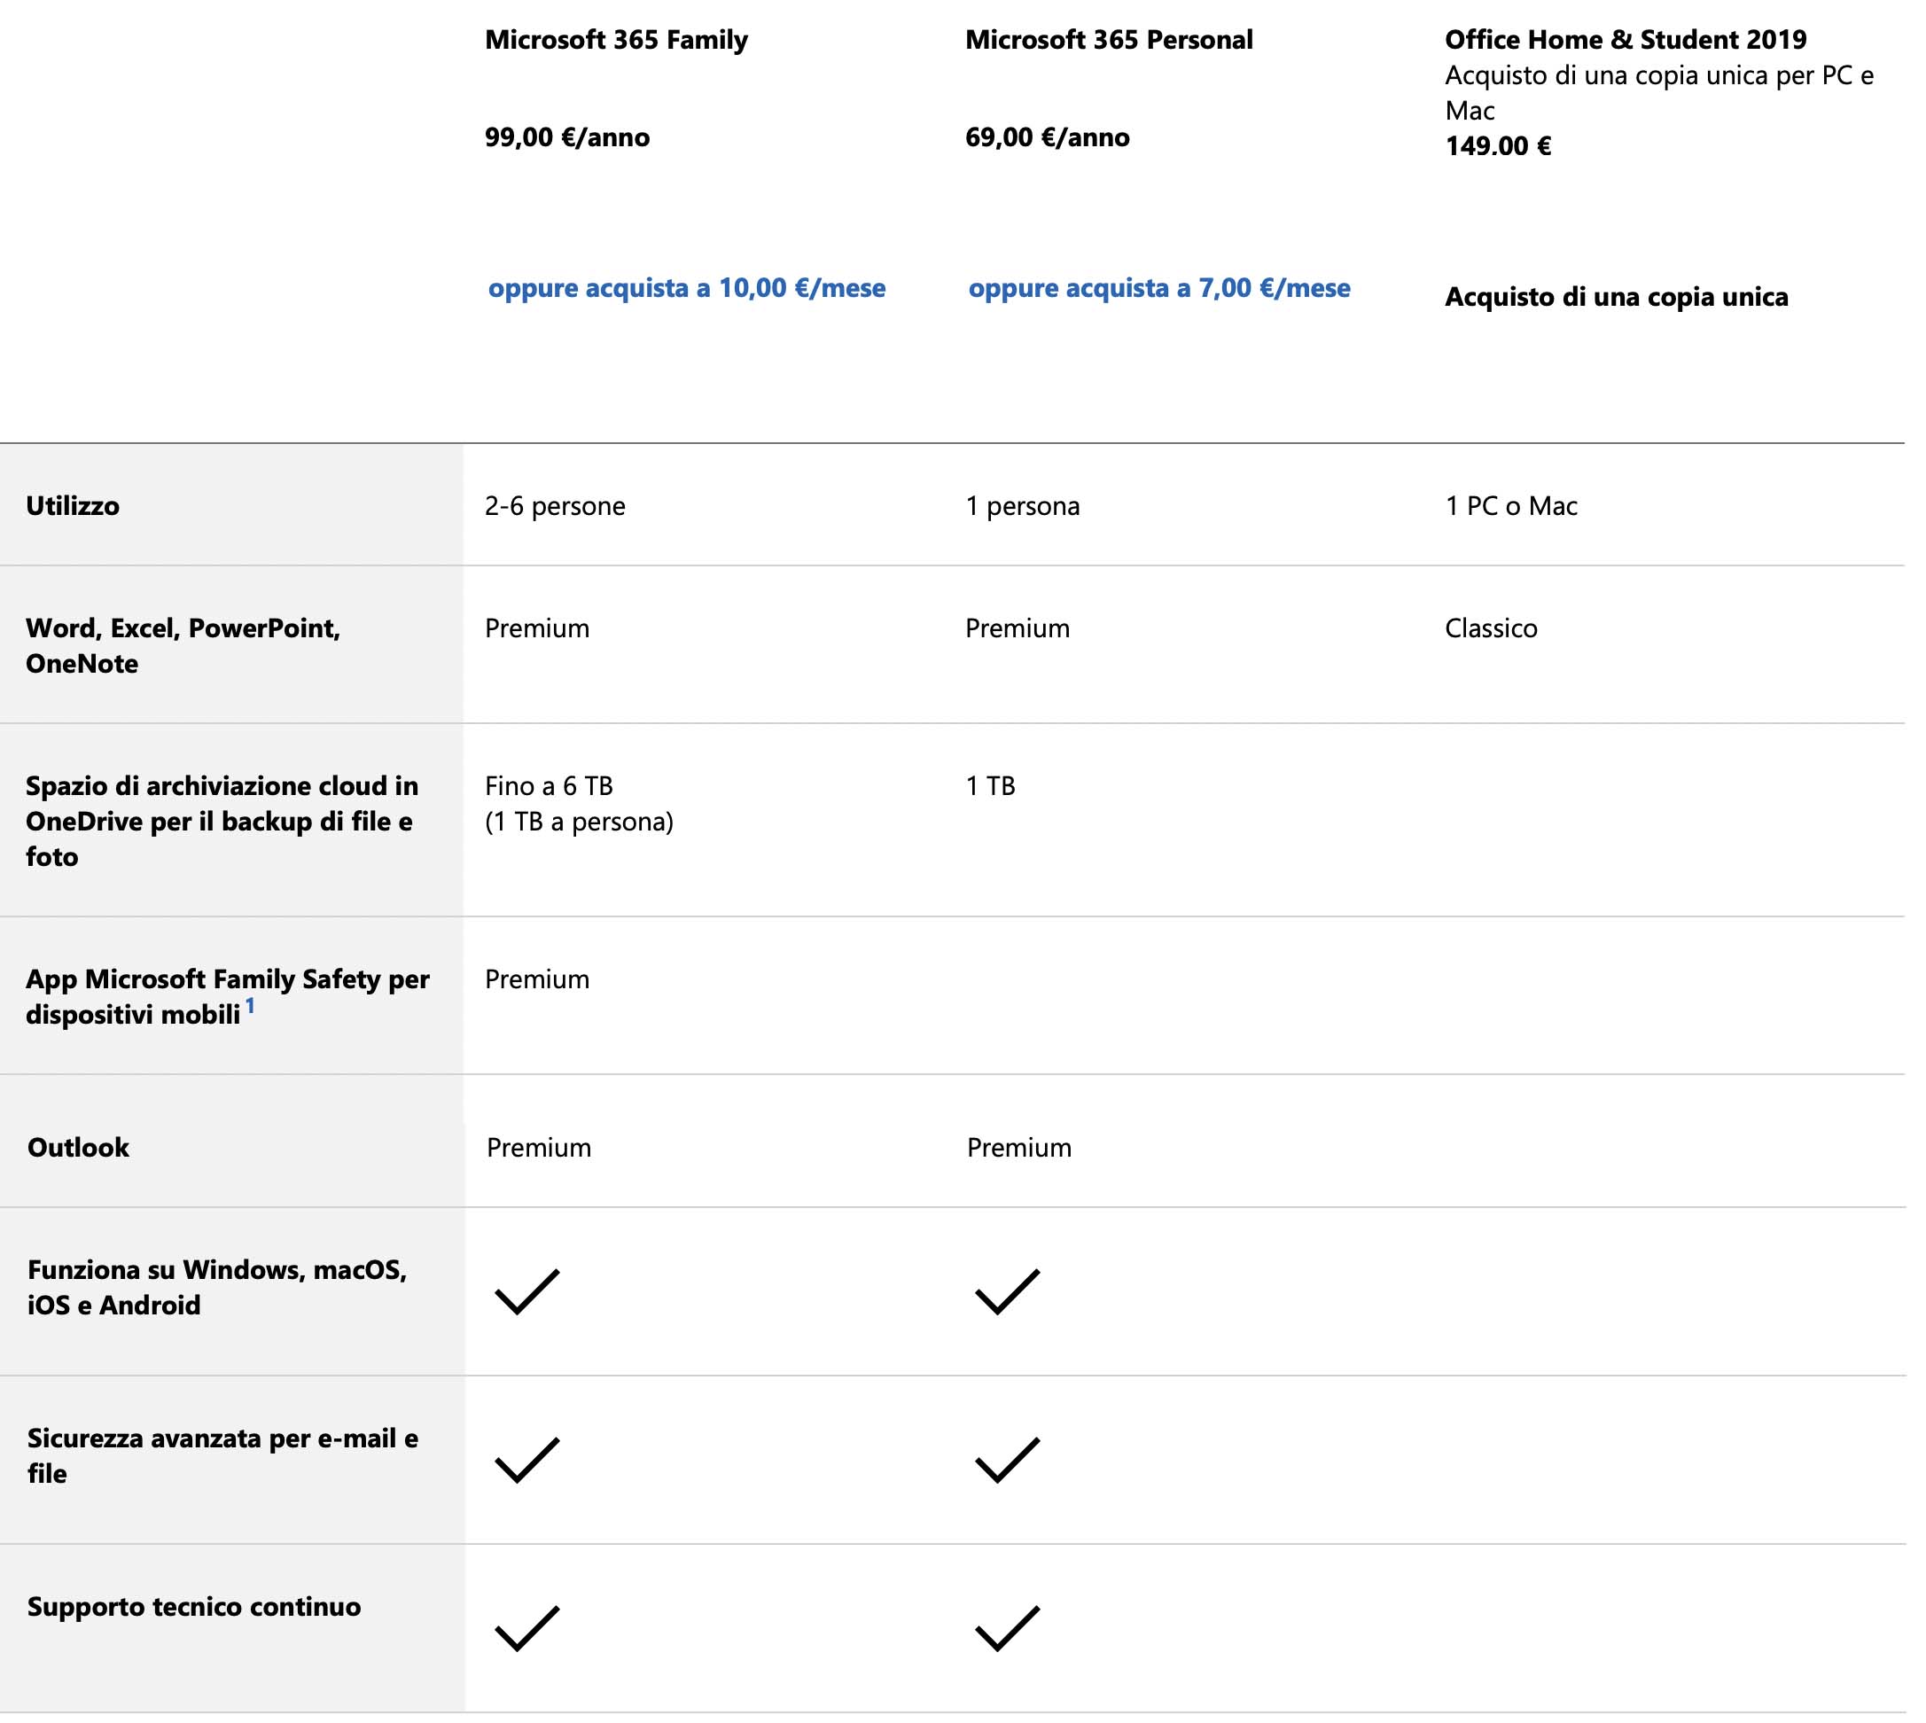Click Family checkmark for Supporto tecnico continuo

pos(526,1628)
